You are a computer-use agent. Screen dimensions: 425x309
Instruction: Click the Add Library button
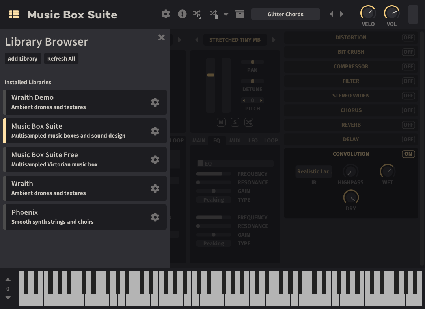tap(22, 59)
